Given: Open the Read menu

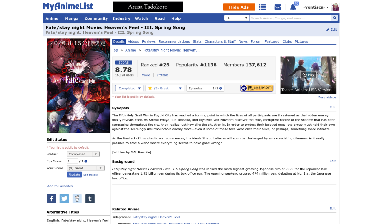Looking at the screenshot, I should [x=160, y=18].
